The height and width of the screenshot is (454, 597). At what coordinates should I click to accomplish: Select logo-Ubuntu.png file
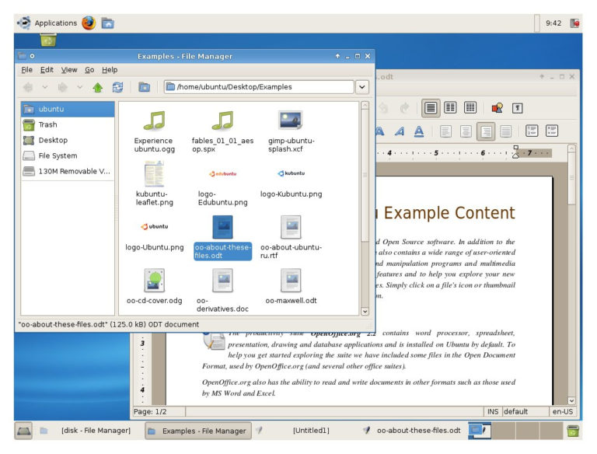point(154,237)
